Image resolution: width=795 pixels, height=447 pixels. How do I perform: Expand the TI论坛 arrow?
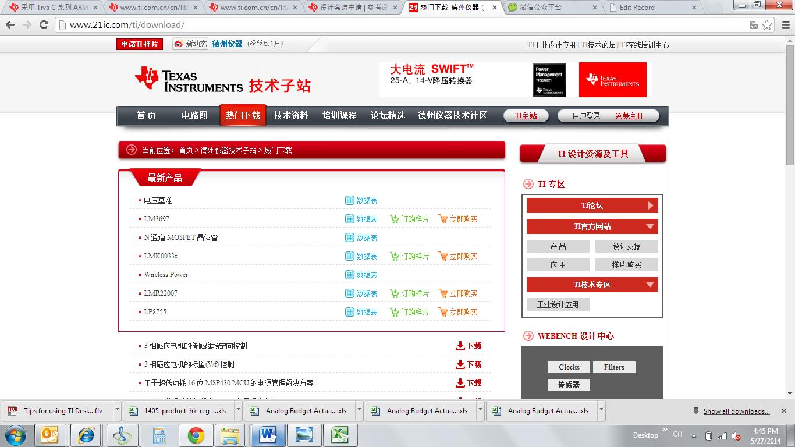click(x=651, y=205)
